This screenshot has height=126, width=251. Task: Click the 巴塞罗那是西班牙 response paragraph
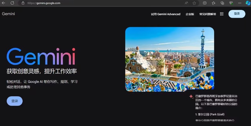[216, 102]
